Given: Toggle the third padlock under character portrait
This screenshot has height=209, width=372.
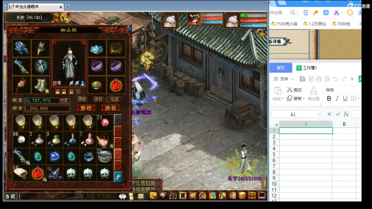Looking at the screenshot, I should point(71,92).
